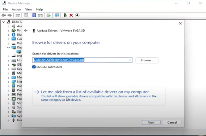
Task: Expand the Batteries tree node chevron
Action: [8, 31]
